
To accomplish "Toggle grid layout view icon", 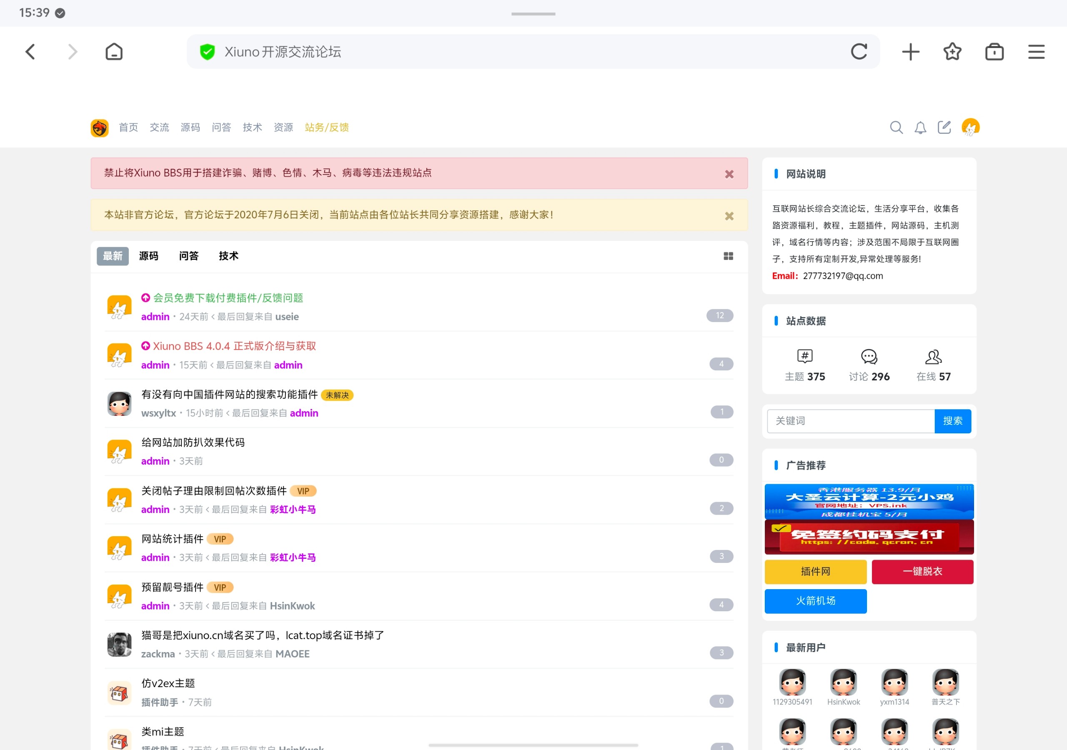I will [728, 256].
